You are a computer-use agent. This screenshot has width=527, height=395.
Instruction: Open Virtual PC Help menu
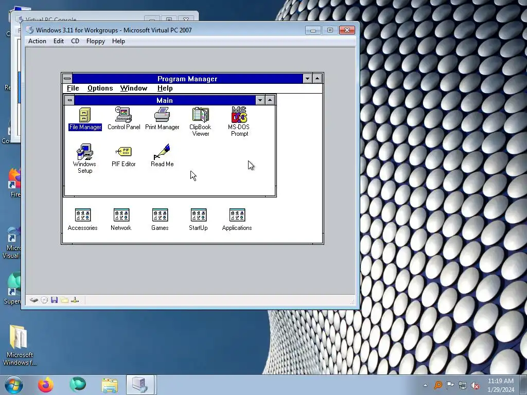(x=119, y=41)
